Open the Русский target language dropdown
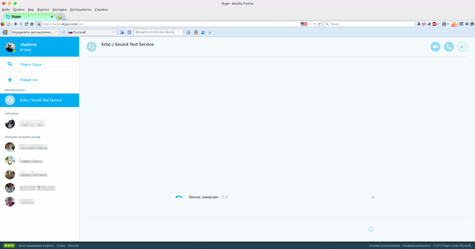 pos(92,32)
